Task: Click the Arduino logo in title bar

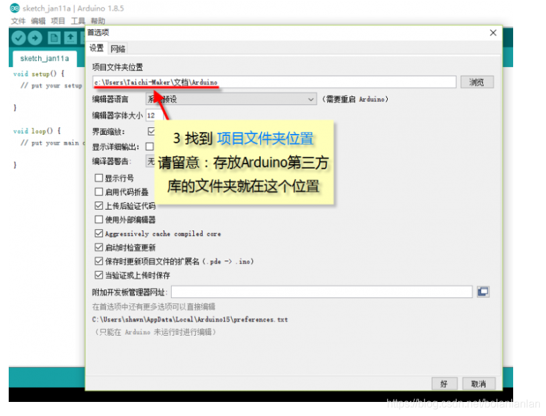Action: coord(15,8)
